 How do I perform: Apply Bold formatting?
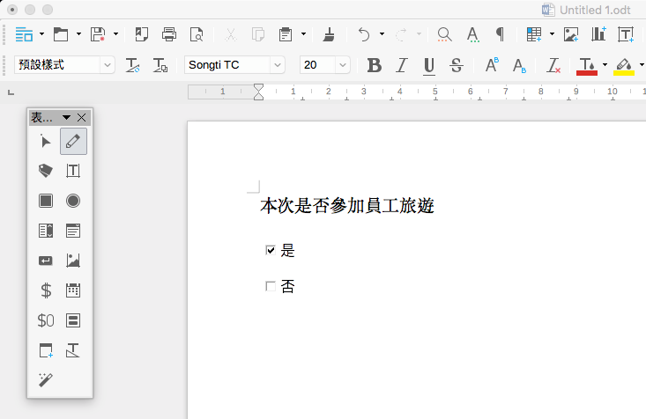tap(374, 65)
